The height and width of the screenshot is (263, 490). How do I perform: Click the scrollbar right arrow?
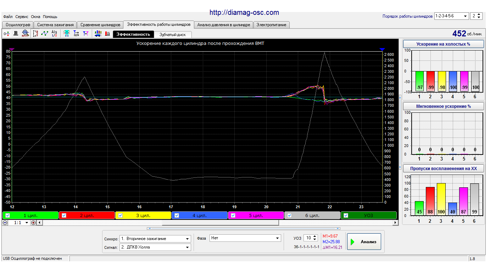click(396, 223)
